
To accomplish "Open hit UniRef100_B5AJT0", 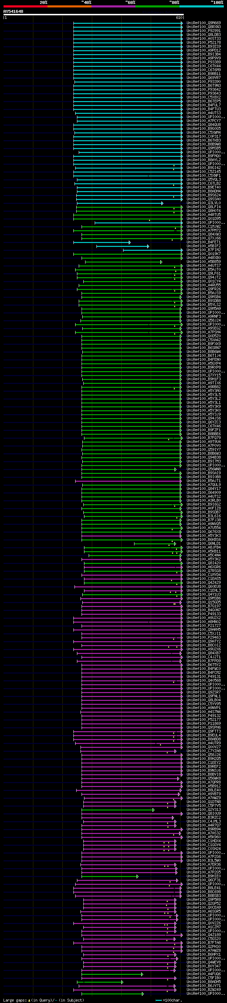I will [x=204, y=269].
